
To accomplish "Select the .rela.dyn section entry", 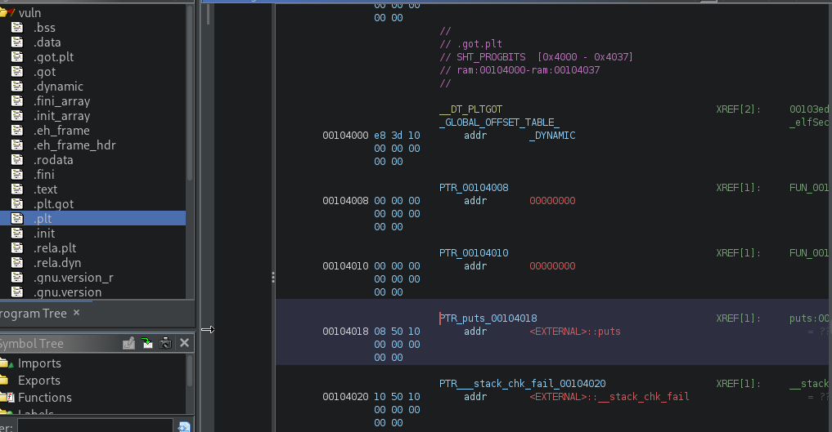I will tap(57, 263).
